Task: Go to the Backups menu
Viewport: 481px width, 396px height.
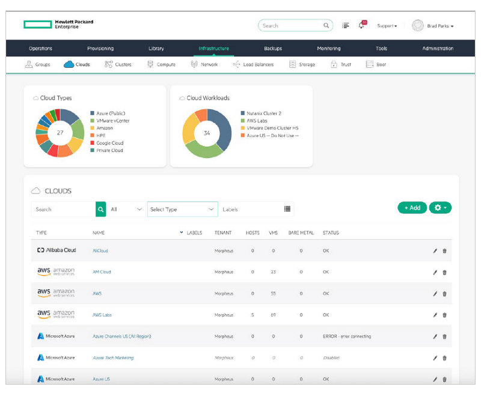Action: (x=273, y=49)
